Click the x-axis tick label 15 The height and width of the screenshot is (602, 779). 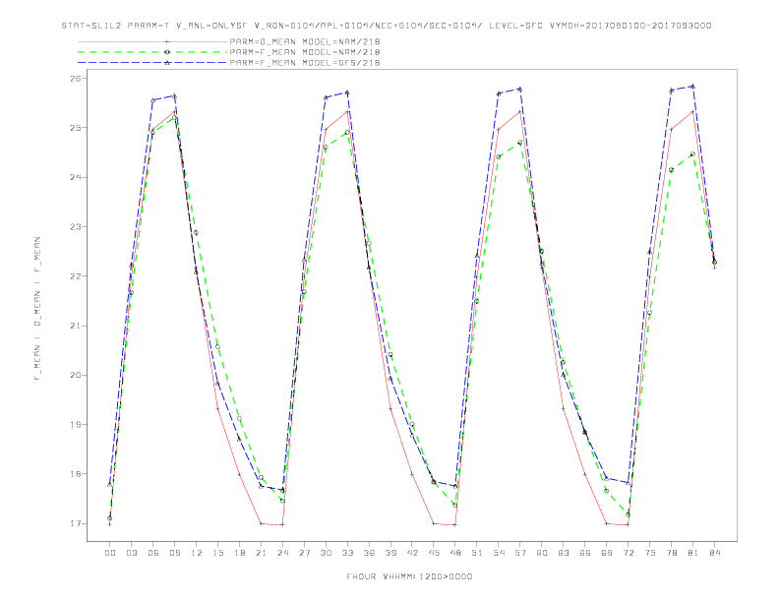[217, 553]
